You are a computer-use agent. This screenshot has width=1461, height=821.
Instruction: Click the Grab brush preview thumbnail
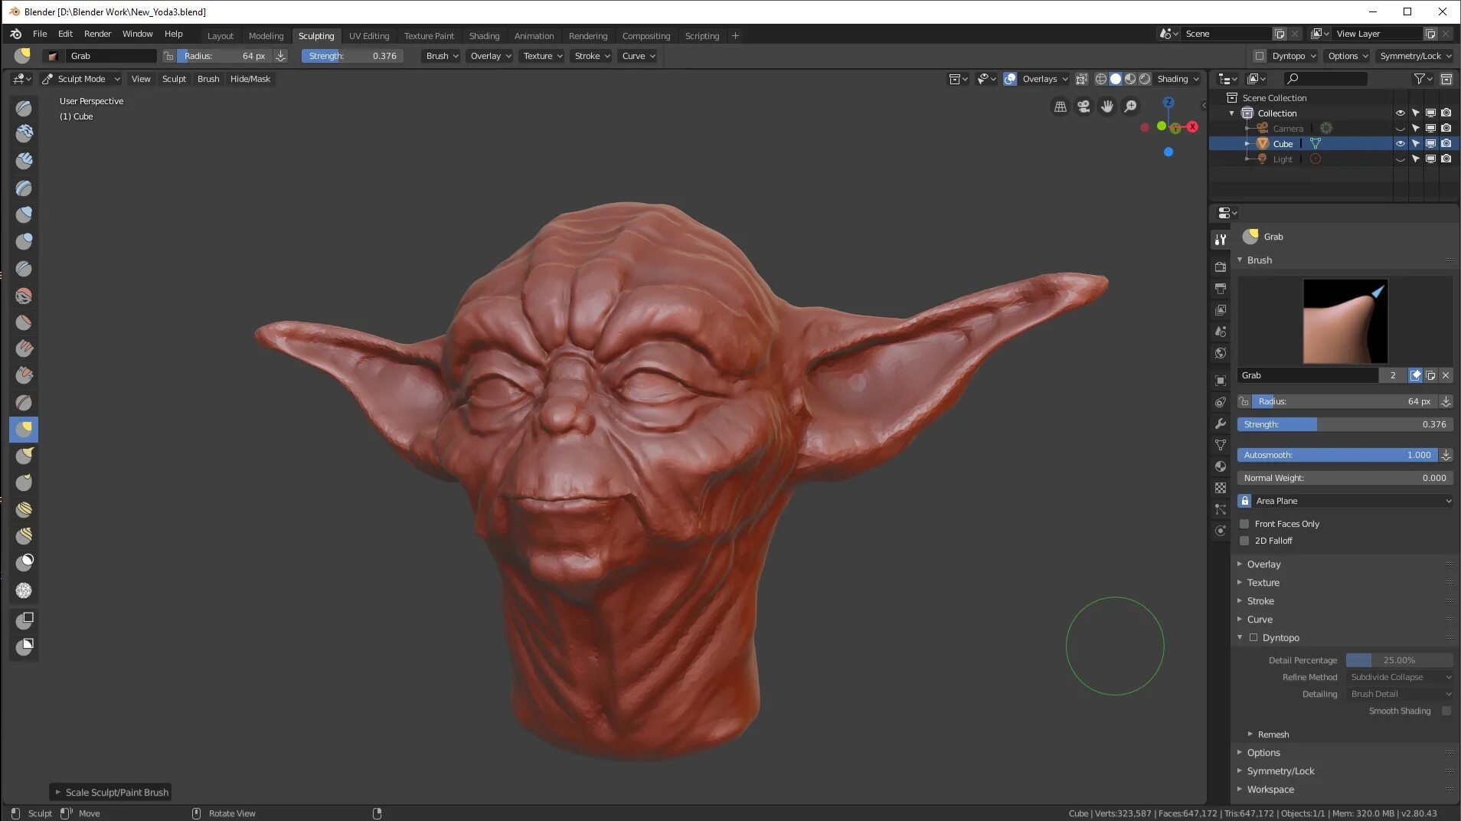coord(1345,321)
